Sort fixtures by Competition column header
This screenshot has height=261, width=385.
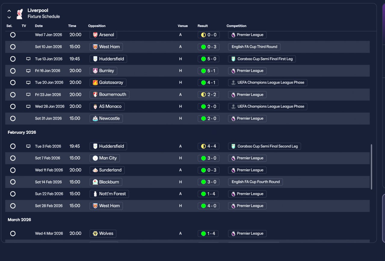point(236,26)
